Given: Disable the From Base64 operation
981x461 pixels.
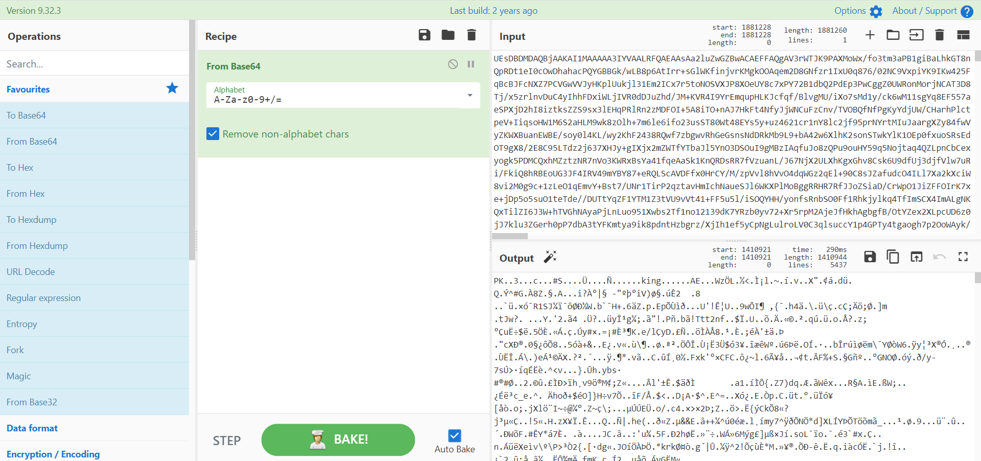Looking at the screenshot, I should (x=453, y=64).
